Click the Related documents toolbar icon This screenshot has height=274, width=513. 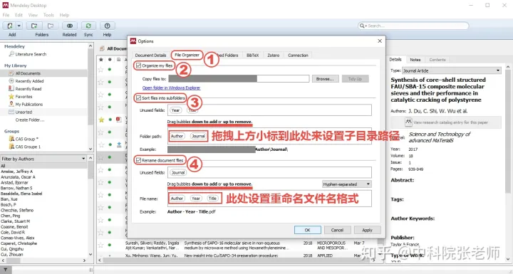(69, 26)
